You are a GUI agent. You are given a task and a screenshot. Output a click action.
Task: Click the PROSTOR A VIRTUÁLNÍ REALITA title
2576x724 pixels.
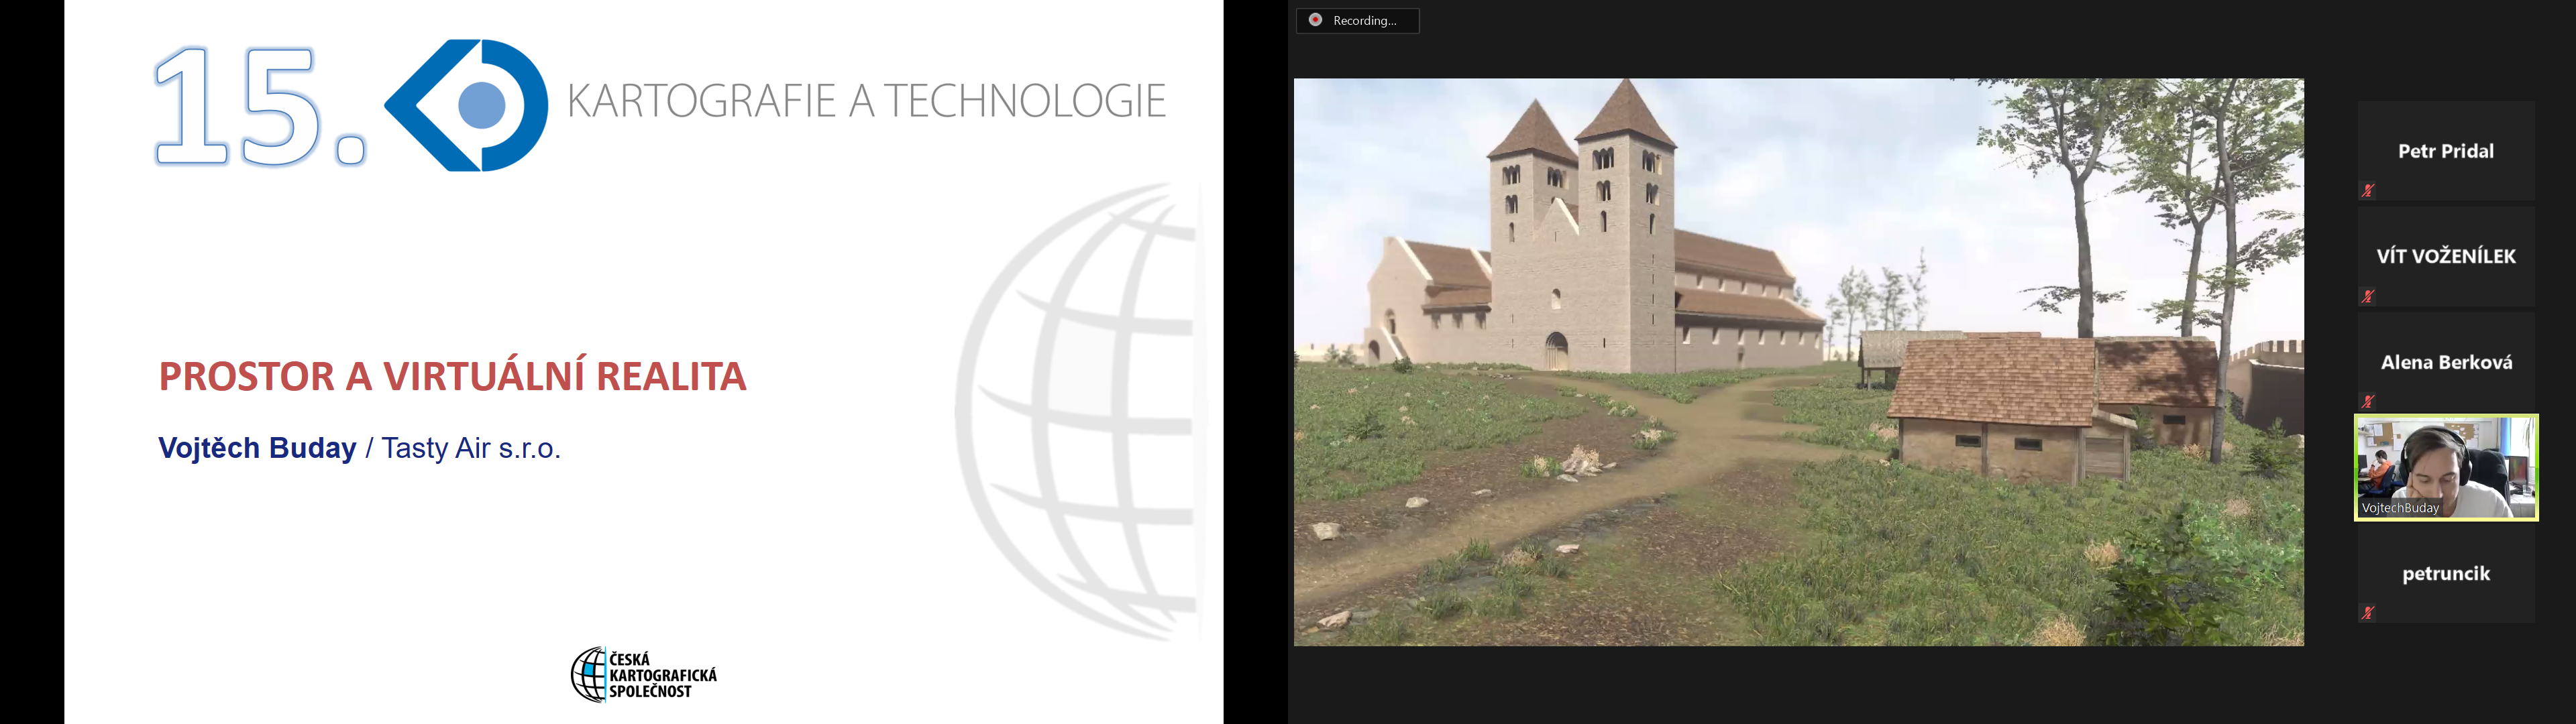click(x=452, y=377)
